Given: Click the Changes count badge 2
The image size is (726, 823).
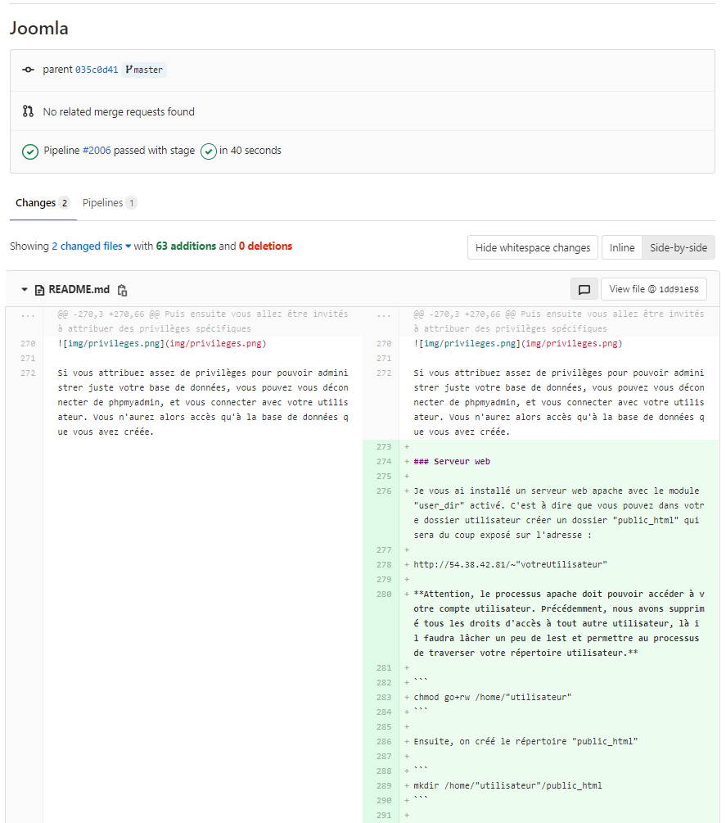Looking at the screenshot, I should 64,203.
